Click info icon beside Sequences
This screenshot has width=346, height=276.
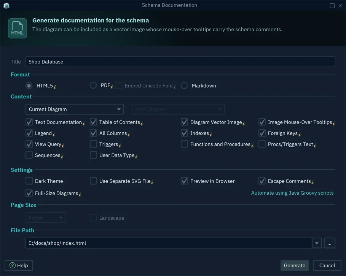pos(62,156)
